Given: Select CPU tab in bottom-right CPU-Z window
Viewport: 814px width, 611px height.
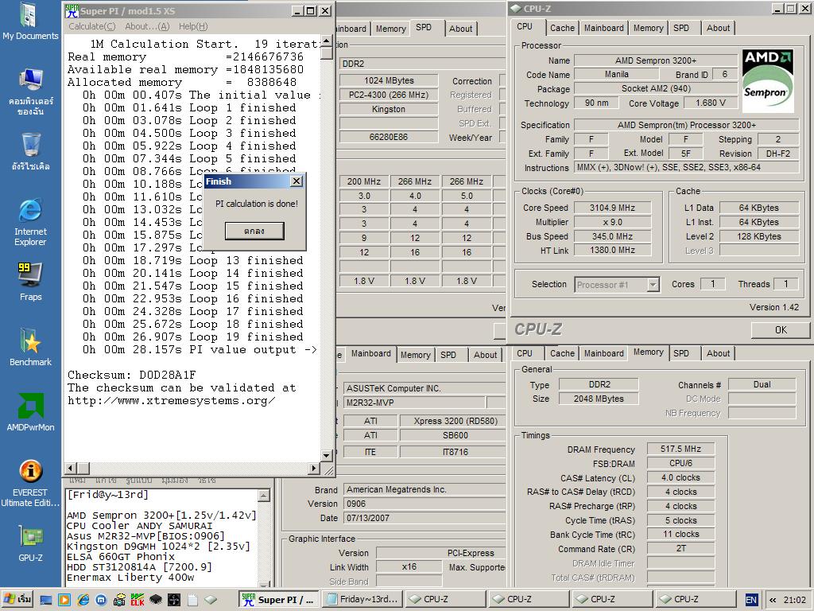Looking at the screenshot, I should [525, 353].
